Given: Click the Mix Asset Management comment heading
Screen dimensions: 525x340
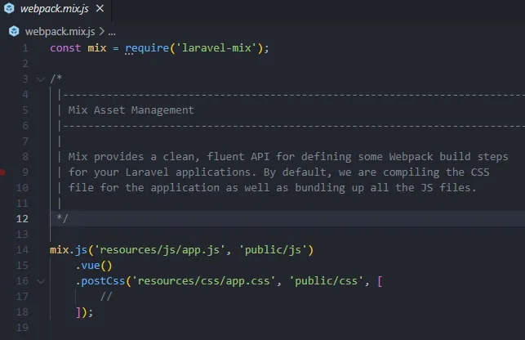Looking at the screenshot, I should coord(131,110).
